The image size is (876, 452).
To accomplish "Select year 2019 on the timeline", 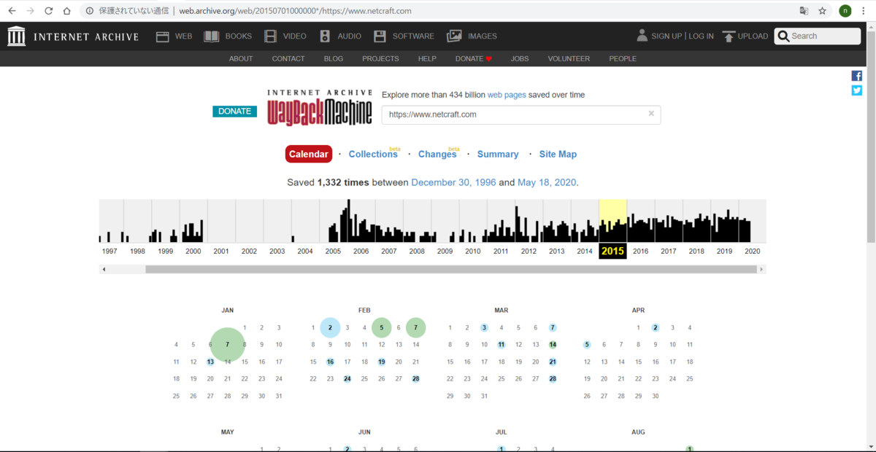I will click(x=724, y=251).
